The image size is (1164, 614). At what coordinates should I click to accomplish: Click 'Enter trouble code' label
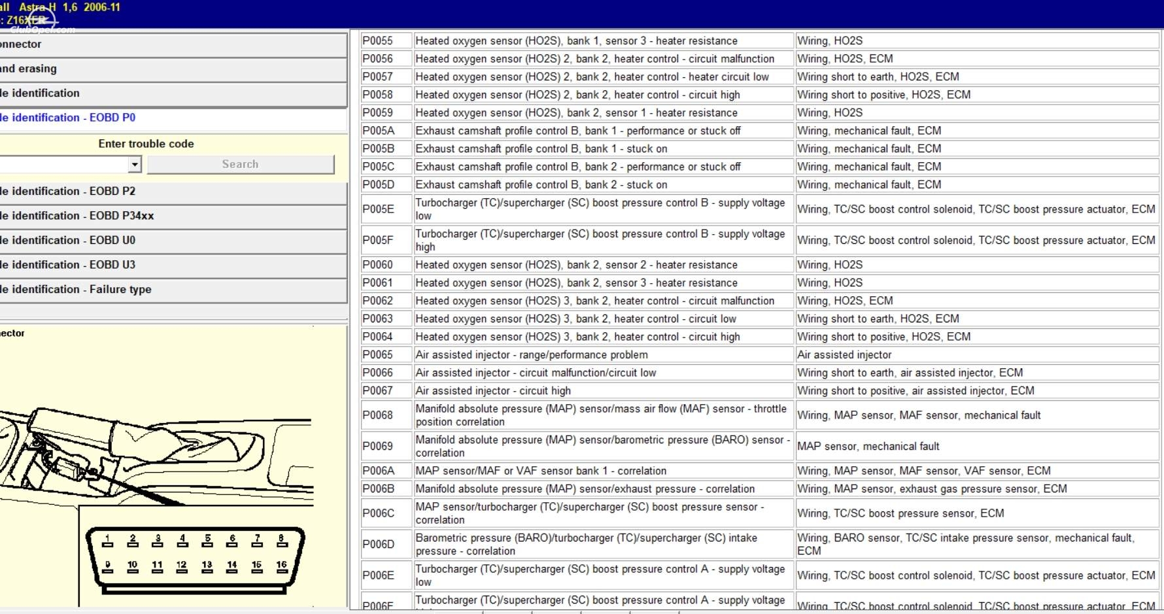(146, 144)
